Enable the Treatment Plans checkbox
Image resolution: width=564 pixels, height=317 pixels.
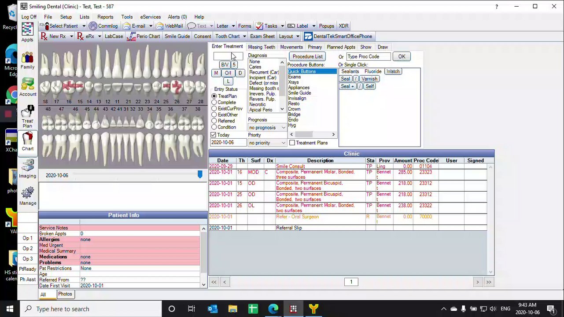point(292,143)
